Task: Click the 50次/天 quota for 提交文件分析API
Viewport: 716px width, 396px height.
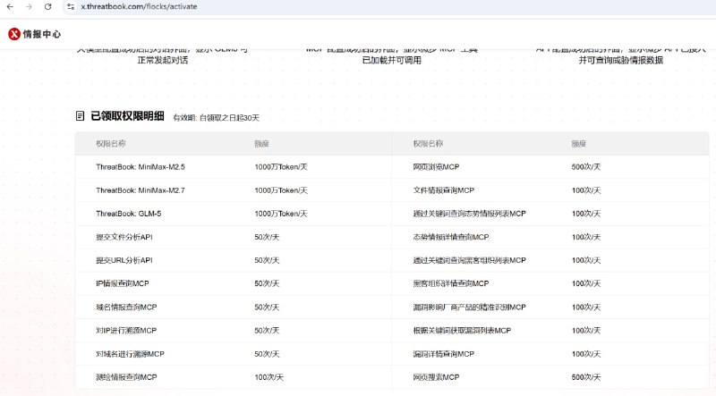Action: click(267, 237)
